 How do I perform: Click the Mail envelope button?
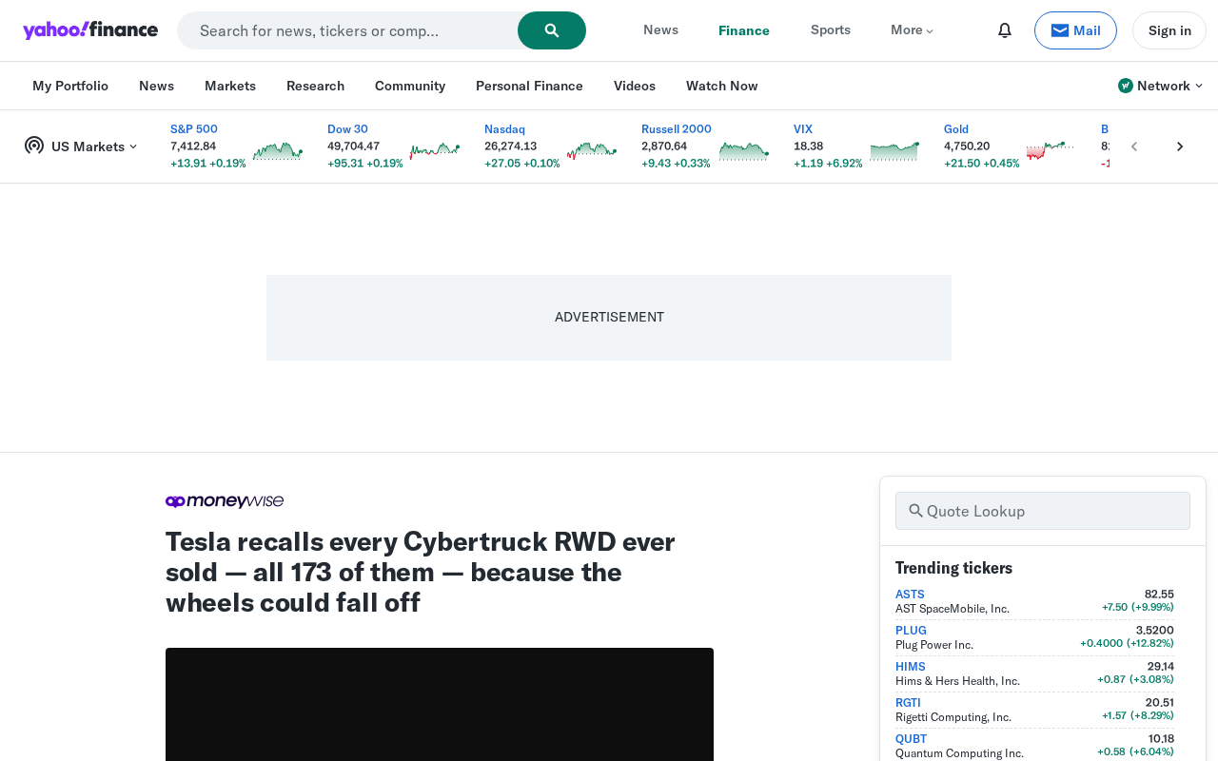pyautogui.click(x=1075, y=30)
